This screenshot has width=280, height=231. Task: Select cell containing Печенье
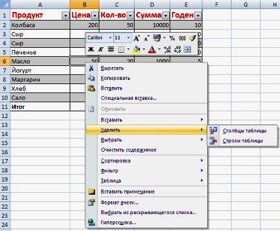pyautogui.click(x=40, y=52)
